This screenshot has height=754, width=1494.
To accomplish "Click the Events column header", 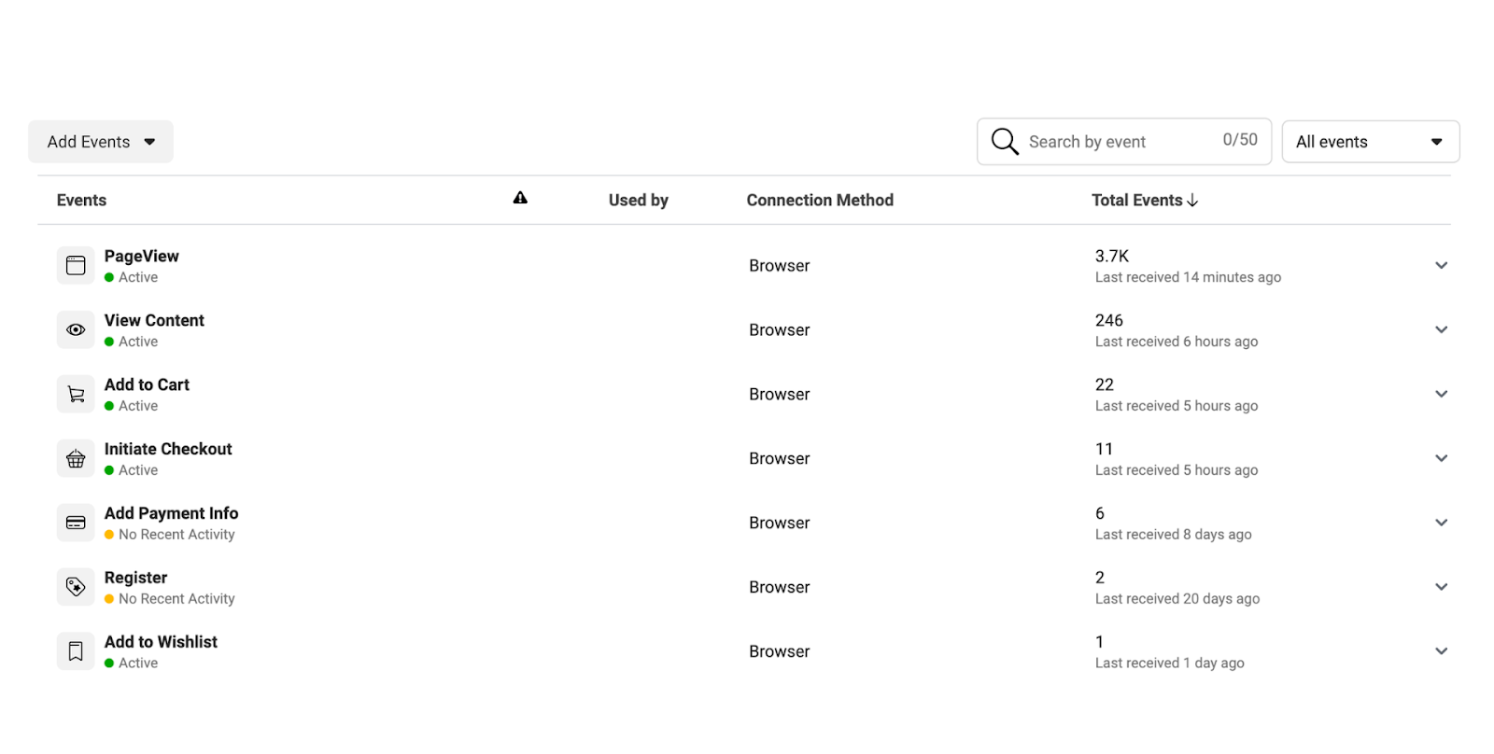I will 81,200.
